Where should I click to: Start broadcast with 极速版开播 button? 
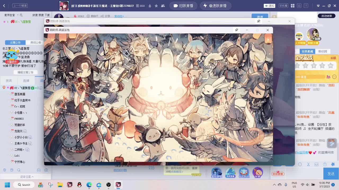coord(216,6)
